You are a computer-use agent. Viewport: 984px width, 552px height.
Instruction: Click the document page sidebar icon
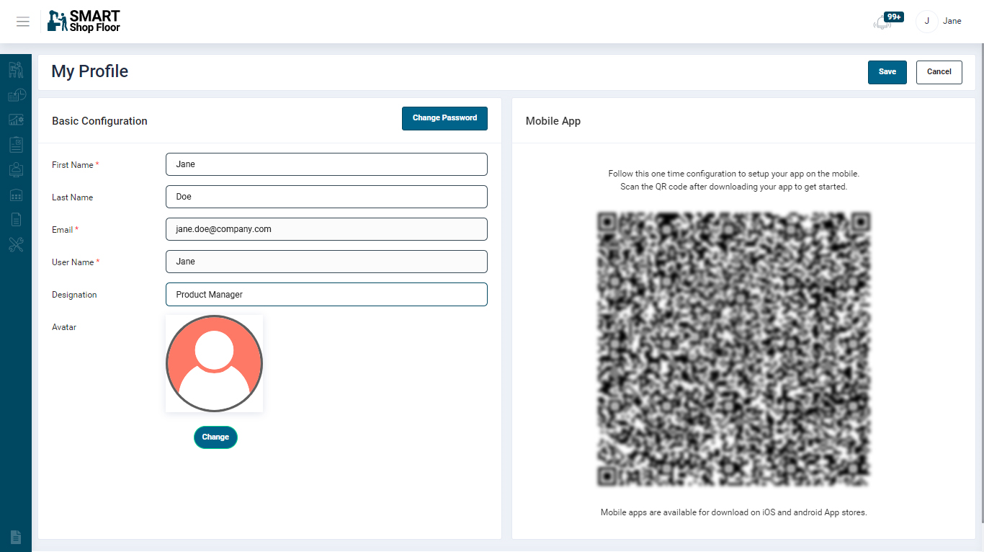(x=16, y=220)
